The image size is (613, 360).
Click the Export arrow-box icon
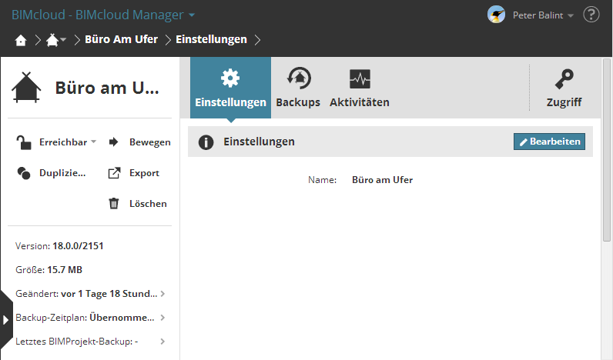pos(114,173)
